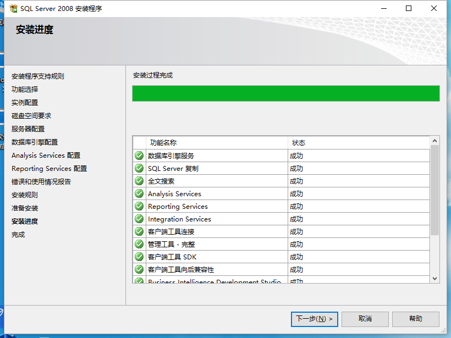Click the scroll up arrow of feature list
This screenshot has height=338, width=451.
pos(435,141)
